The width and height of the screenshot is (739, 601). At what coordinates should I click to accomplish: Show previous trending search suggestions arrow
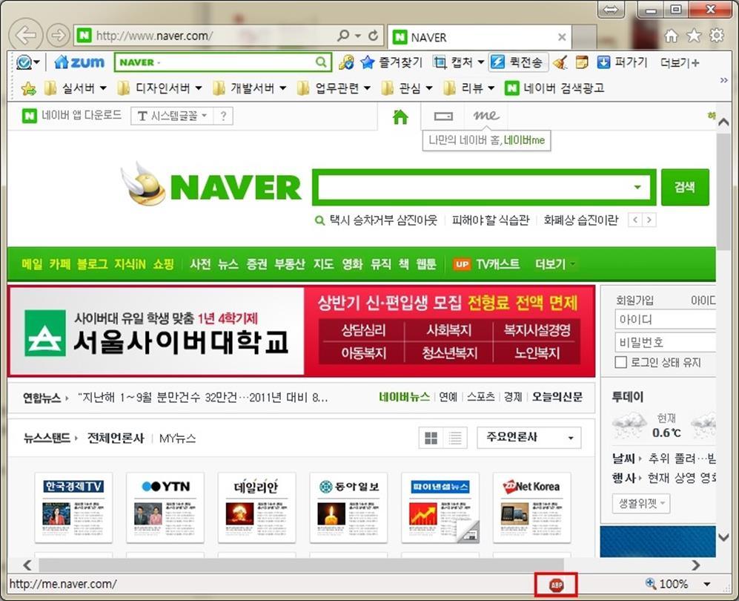coord(635,220)
